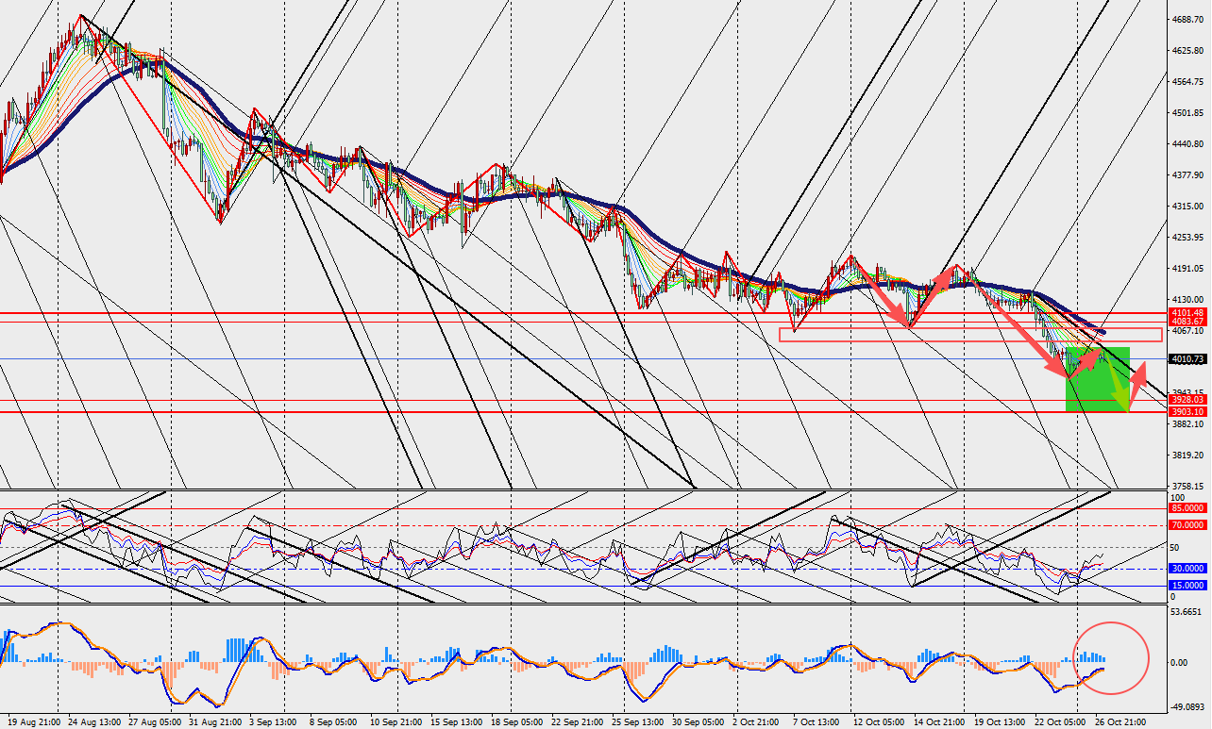Screen dimensions: 1212x729
Task: Click the current price tag 4010.73
Action: pyautogui.click(x=1187, y=358)
